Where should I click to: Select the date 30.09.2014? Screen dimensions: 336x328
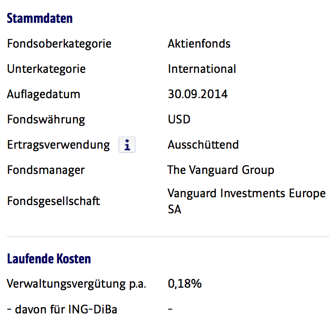pyautogui.click(x=197, y=94)
